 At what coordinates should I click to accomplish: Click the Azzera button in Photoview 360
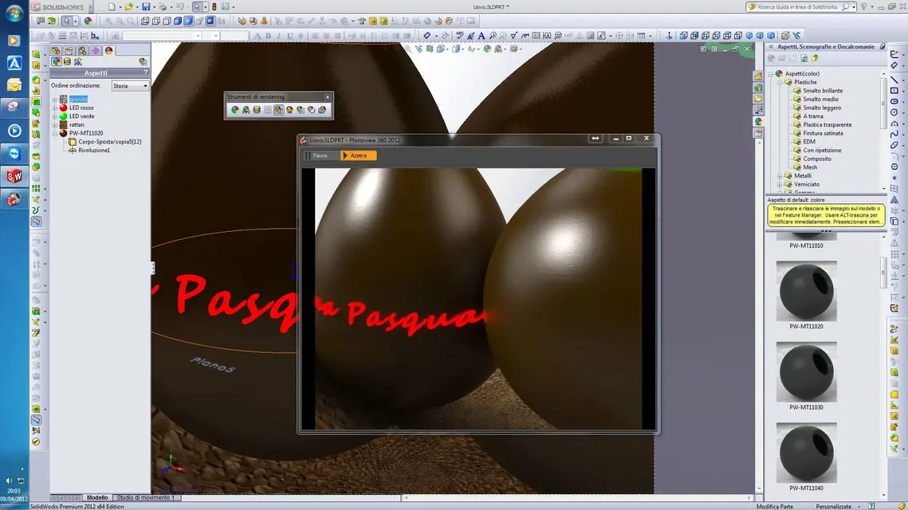coord(359,155)
